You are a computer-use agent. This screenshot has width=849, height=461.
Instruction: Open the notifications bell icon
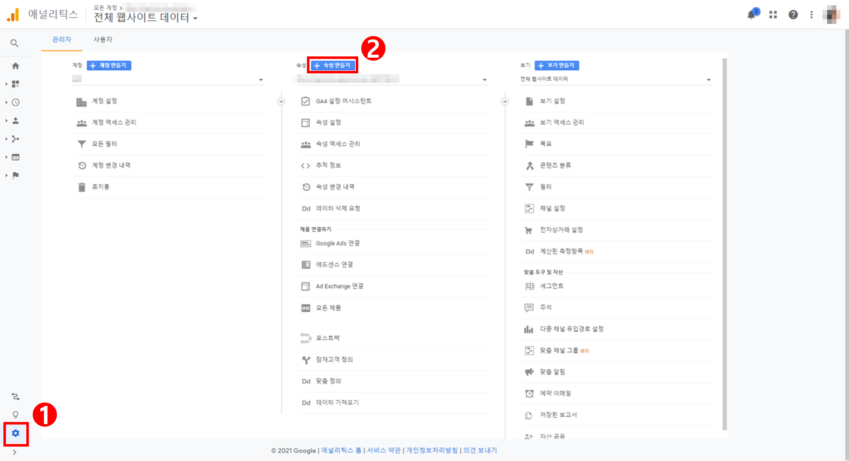click(x=751, y=15)
